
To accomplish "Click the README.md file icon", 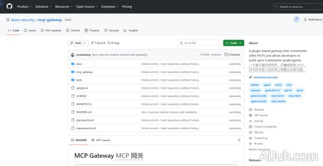I will point(73,112).
